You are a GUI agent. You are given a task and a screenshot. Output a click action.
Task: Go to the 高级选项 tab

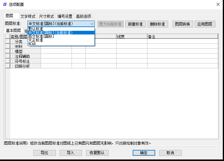pos(84,16)
